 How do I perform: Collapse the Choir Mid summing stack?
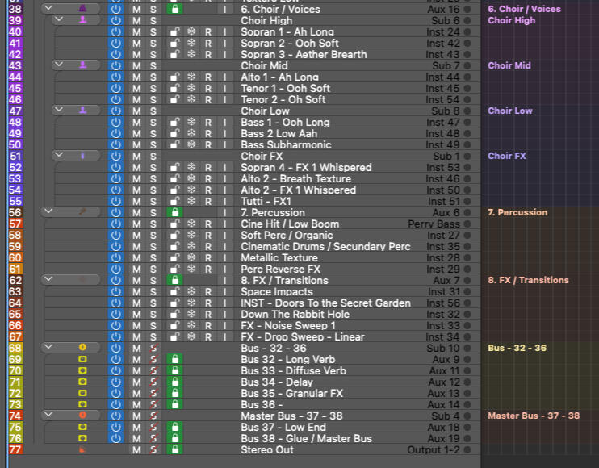[59, 64]
